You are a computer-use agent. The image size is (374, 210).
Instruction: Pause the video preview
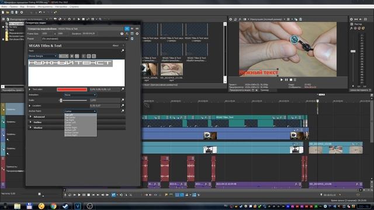(286, 80)
